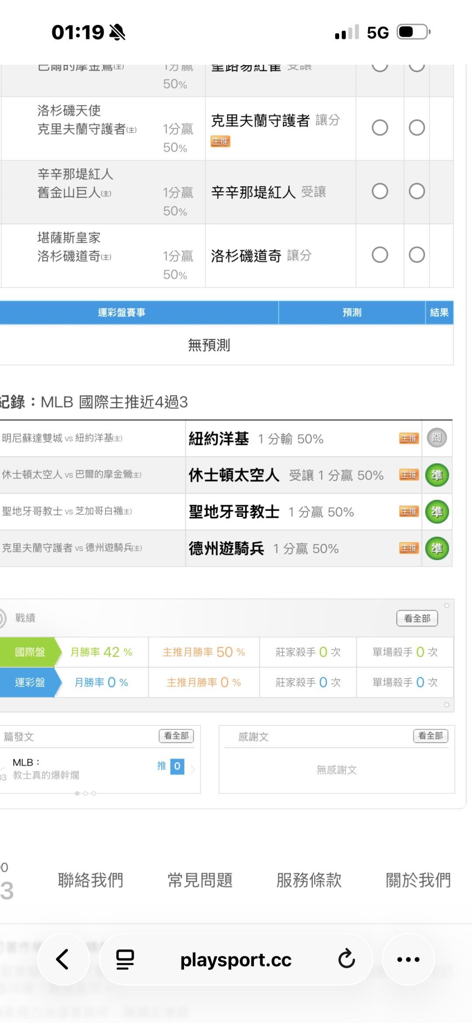Screen dimensions: 472x1023
Task: Reload the page with the refresh icon
Action: pos(346,959)
